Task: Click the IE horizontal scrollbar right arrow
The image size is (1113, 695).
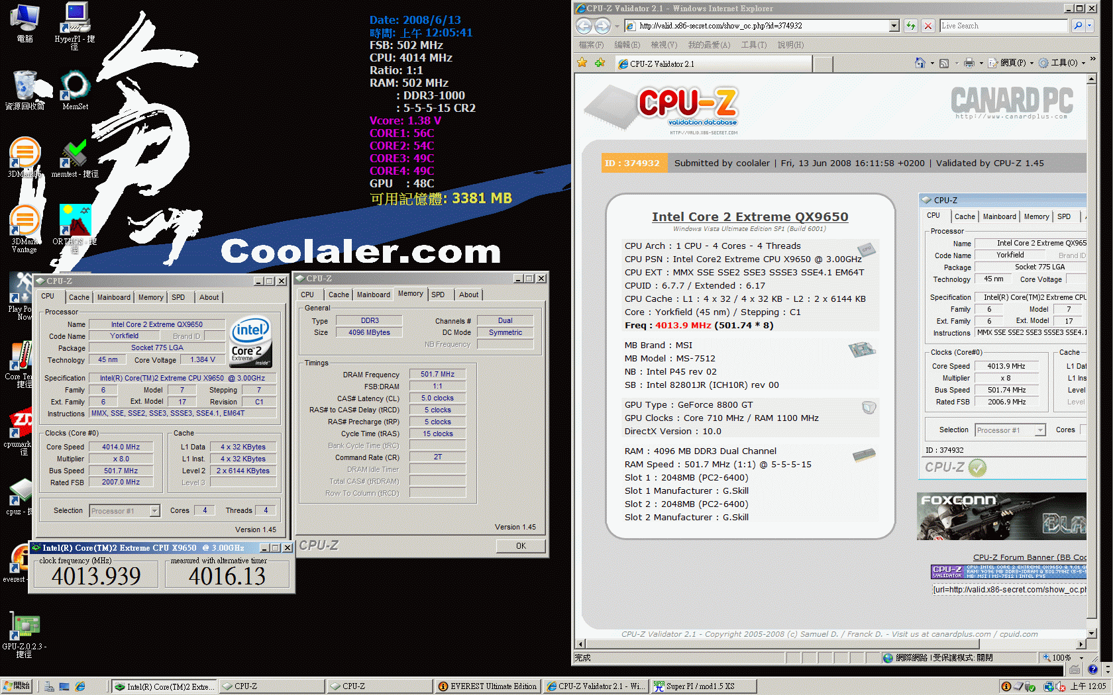Action: pos(1081,643)
